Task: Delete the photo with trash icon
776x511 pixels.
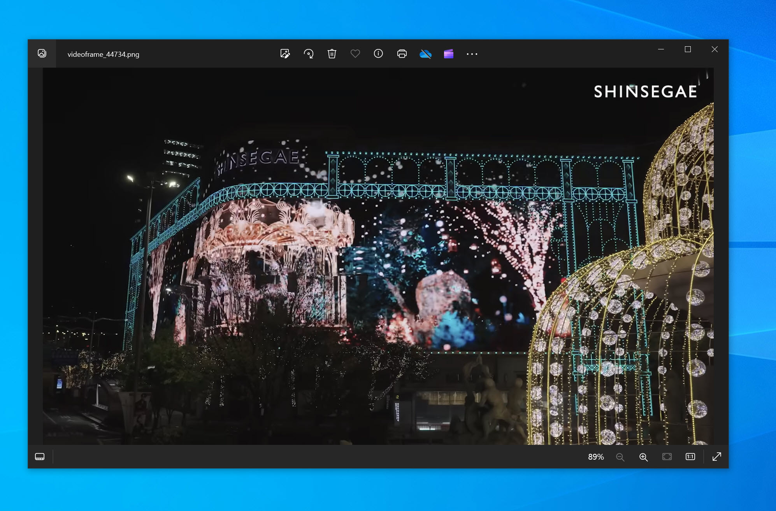Action: (x=332, y=54)
